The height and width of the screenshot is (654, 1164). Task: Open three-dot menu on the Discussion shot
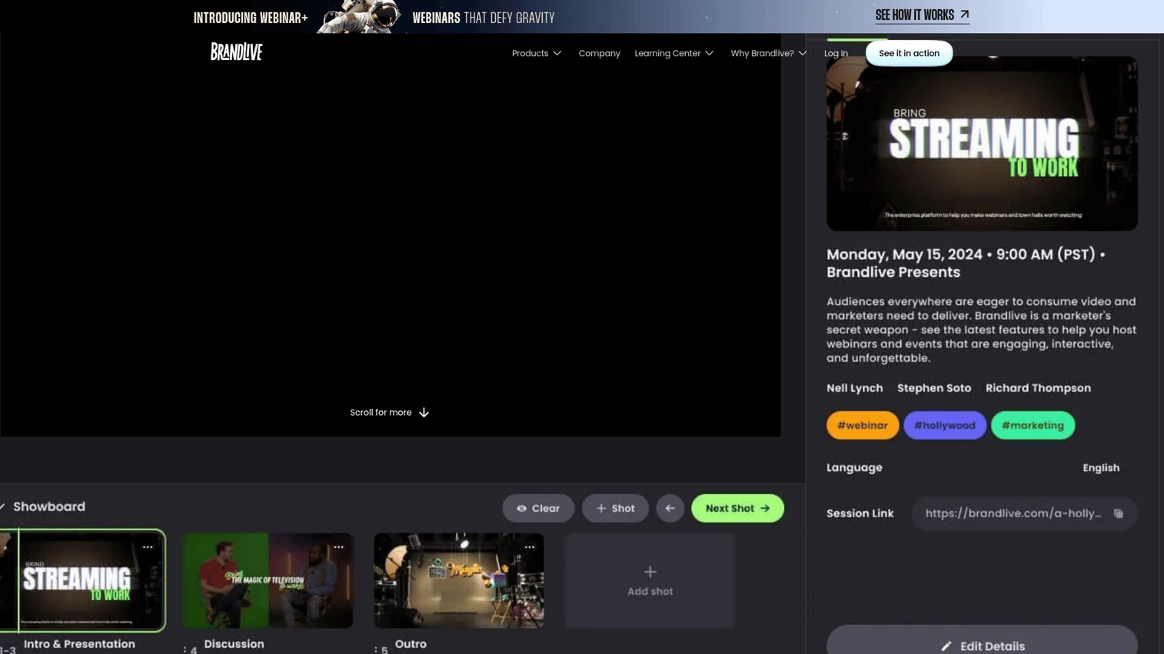tap(338, 547)
